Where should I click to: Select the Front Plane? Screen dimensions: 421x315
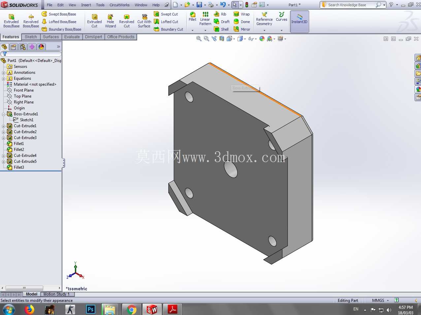pos(24,90)
